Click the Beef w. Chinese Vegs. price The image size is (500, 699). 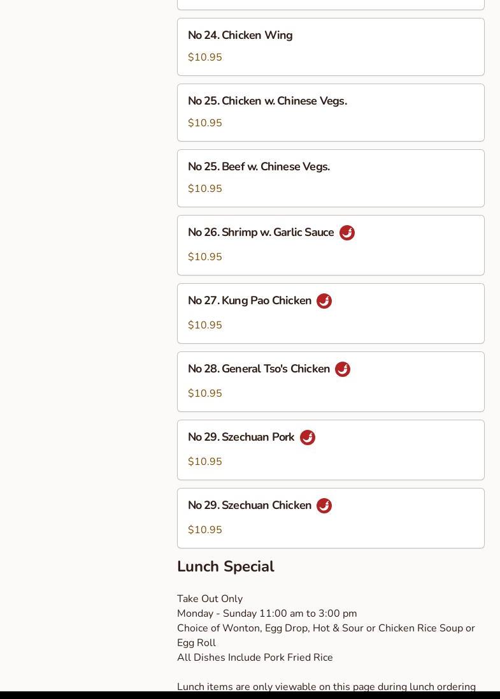(x=205, y=189)
